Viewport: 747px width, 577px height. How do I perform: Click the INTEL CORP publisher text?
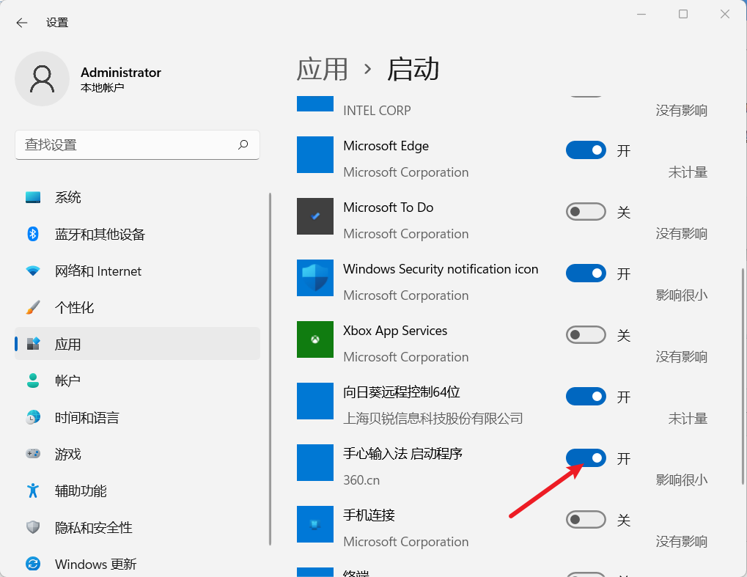377,111
